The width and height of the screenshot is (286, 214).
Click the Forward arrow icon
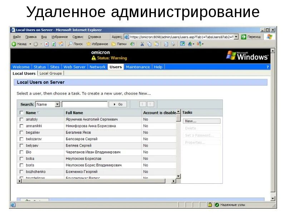pyautogui.click(x=35, y=44)
